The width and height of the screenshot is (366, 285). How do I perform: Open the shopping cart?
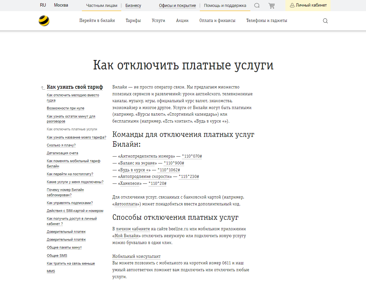pyautogui.click(x=271, y=6)
